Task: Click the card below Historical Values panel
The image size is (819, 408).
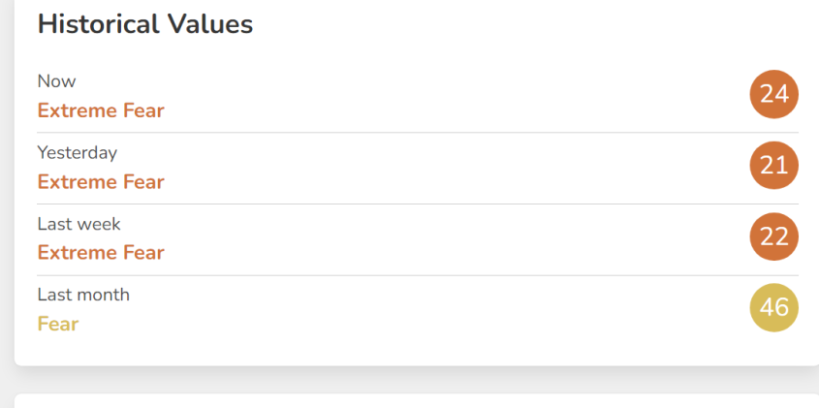Action: [x=417, y=401]
